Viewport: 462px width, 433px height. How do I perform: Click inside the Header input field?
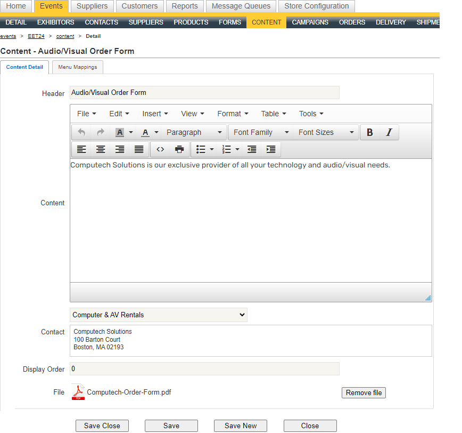click(x=204, y=92)
